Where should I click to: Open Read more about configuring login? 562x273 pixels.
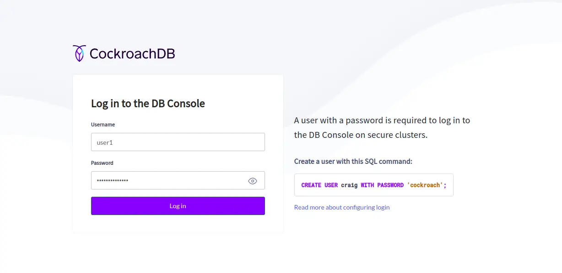342,207
